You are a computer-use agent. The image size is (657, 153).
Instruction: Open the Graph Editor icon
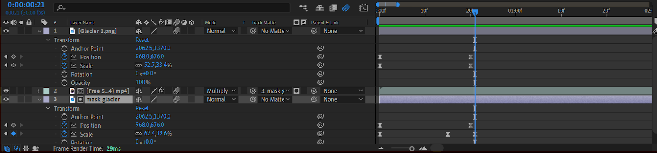363,8
